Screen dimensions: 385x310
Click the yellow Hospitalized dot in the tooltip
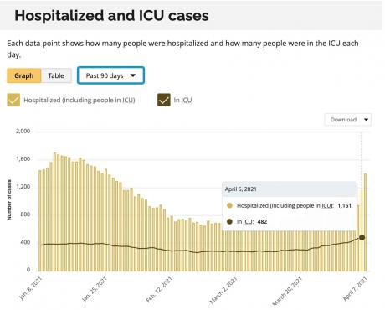click(229, 205)
